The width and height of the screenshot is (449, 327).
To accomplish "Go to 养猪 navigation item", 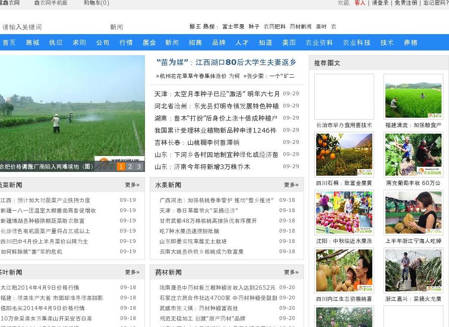I will pos(410,43).
